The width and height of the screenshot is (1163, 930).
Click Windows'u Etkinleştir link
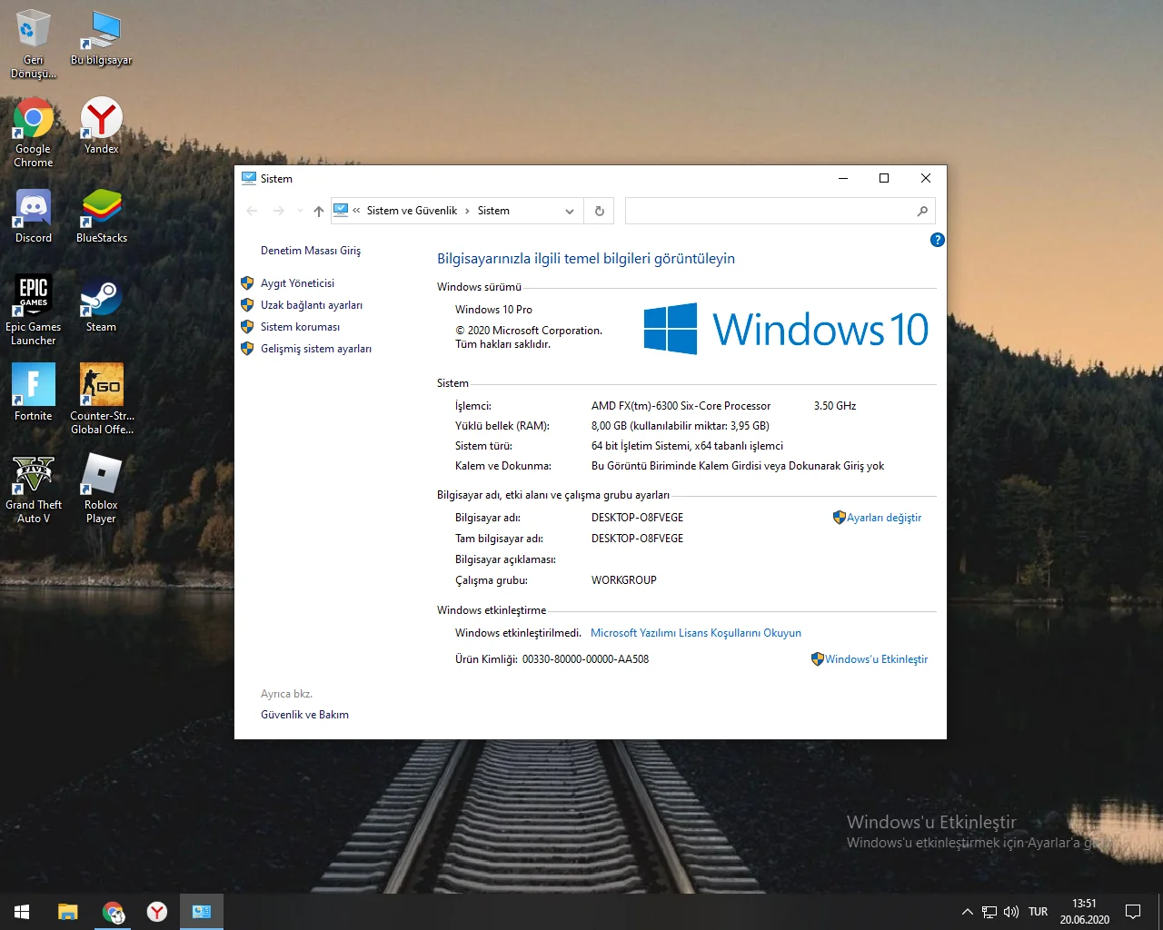click(876, 659)
